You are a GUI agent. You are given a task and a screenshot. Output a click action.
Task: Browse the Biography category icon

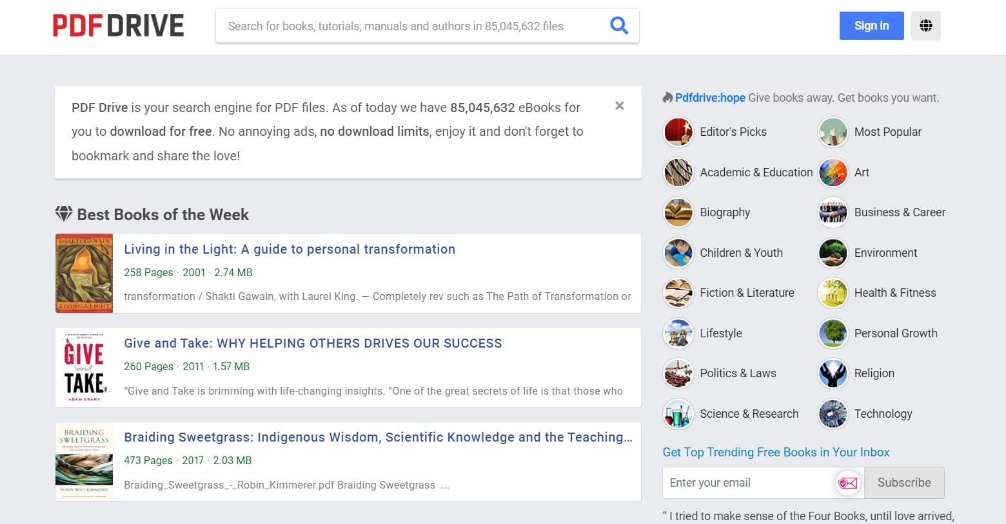point(678,212)
